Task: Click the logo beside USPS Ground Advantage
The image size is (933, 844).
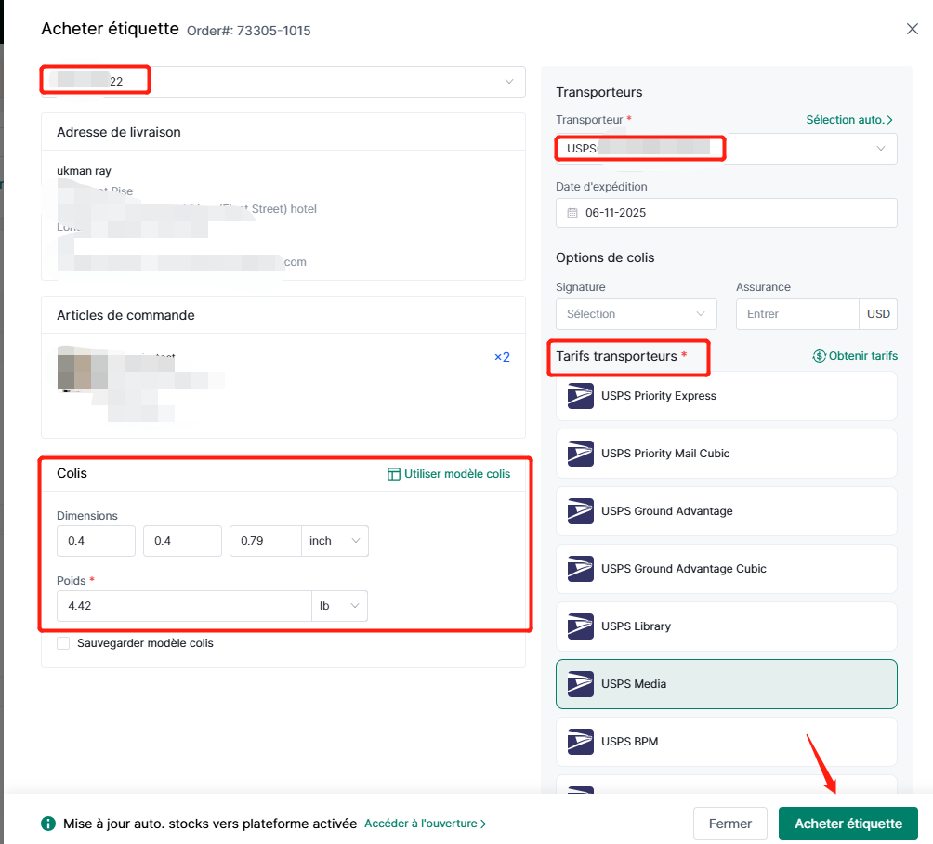Action: point(580,511)
